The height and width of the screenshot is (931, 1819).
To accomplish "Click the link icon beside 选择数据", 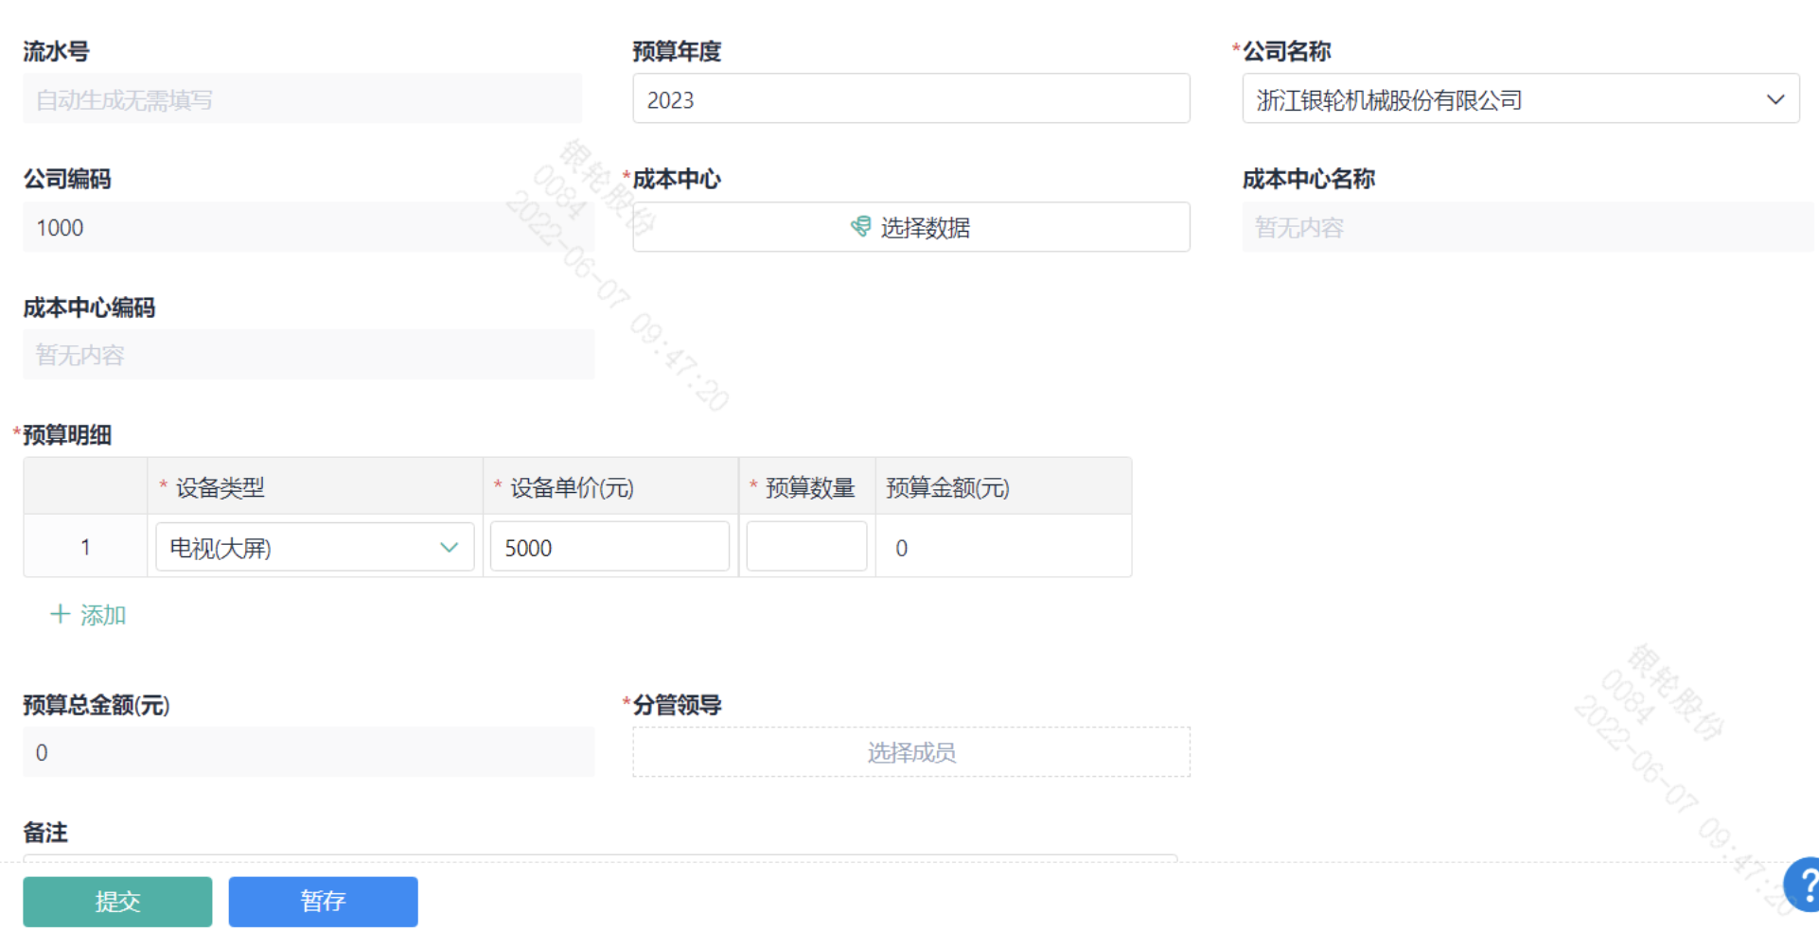I will click(860, 227).
